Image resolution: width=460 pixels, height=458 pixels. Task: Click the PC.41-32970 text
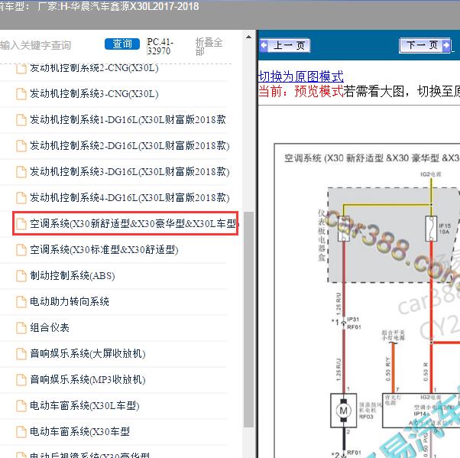tap(160, 47)
